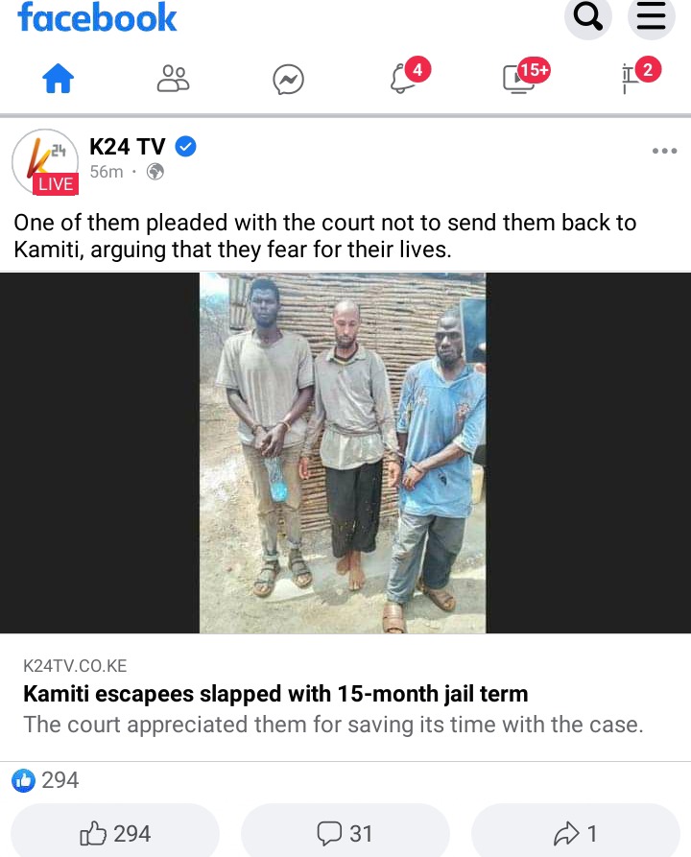Open K24 TV live profile picture
691x857 pixels.
coord(45,162)
